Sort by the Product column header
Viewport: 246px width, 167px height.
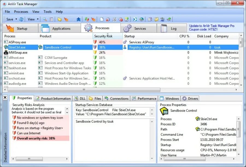[65, 36]
